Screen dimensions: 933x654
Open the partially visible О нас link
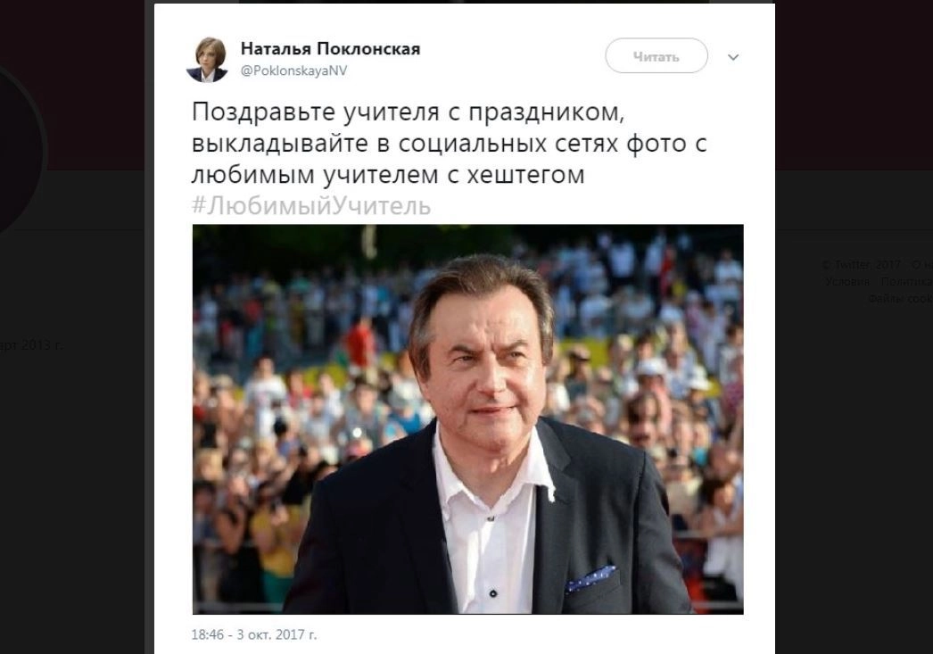tap(922, 264)
